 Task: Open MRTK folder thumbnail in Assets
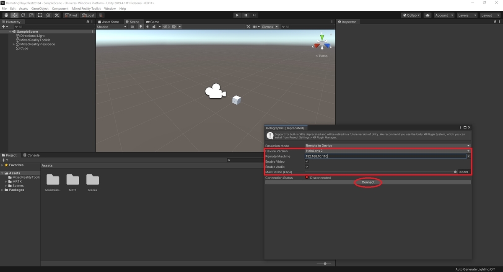(73, 180)
